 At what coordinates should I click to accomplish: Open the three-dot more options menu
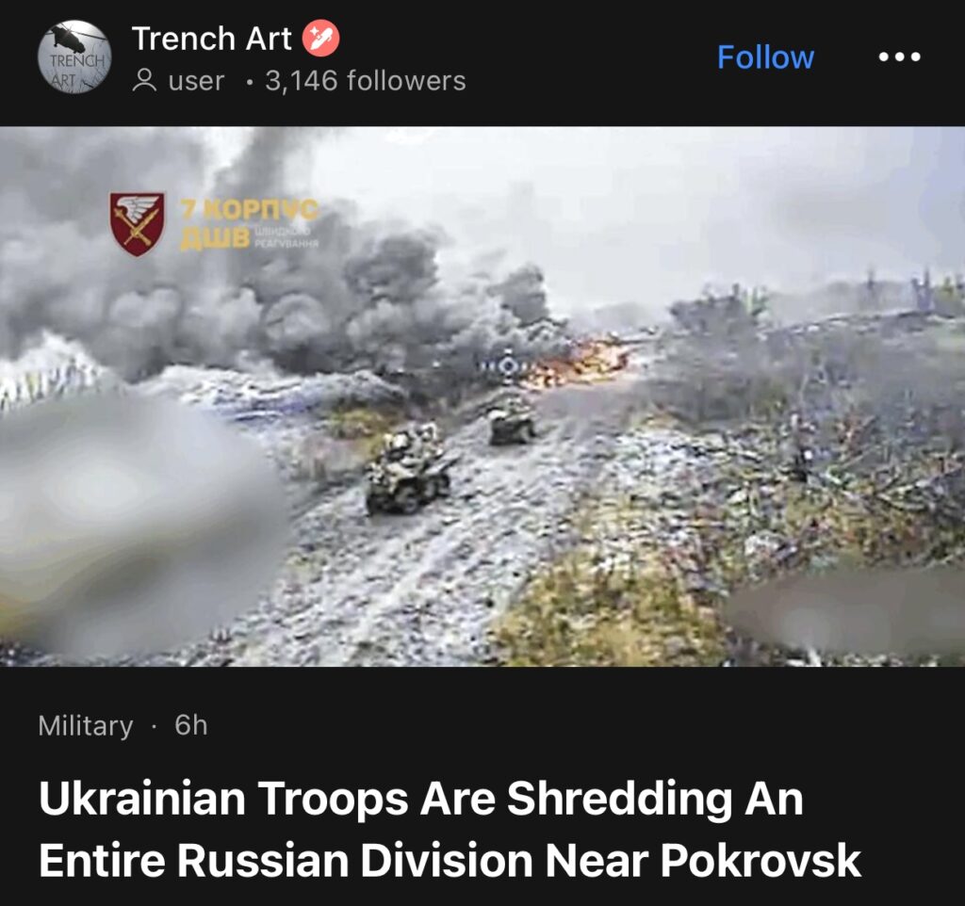click(x=899, y=57)
